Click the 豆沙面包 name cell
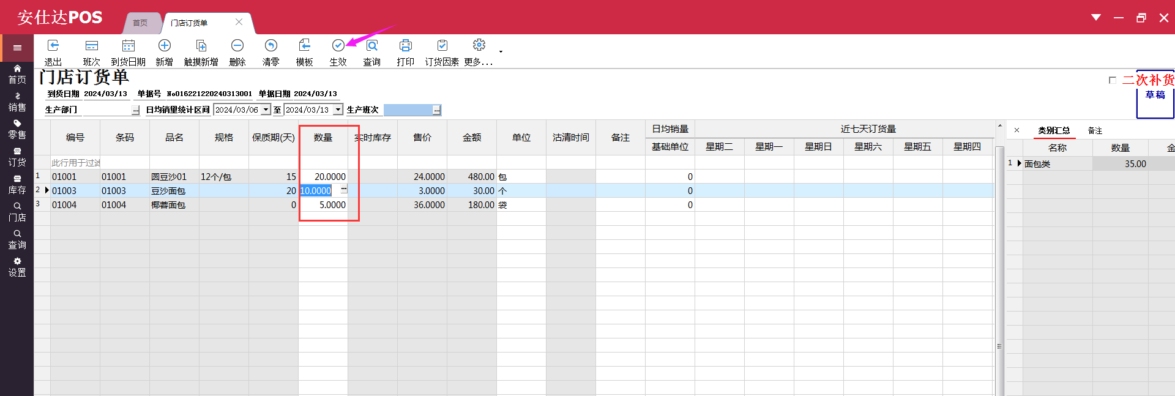 [174, 191]
